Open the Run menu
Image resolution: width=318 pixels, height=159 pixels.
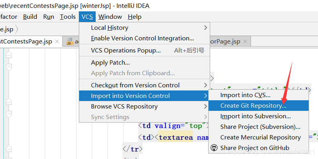pyautogui.click(x=49, y=16)
